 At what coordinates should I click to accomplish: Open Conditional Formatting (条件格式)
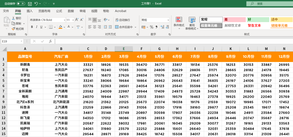point(179,23)
